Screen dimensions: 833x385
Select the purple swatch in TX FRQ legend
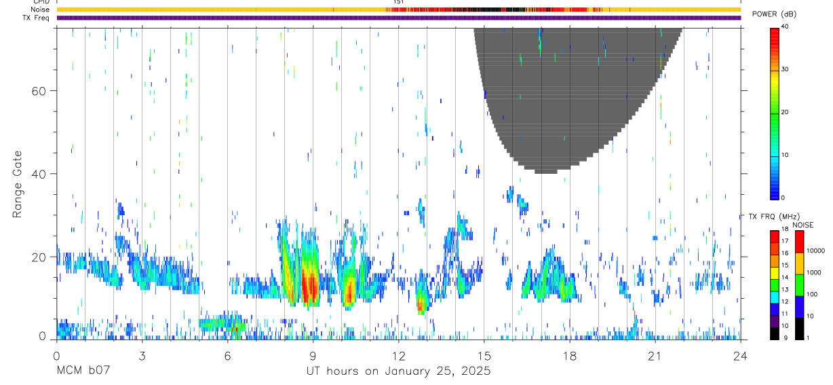pyautogui.click(x=775, y=321)
